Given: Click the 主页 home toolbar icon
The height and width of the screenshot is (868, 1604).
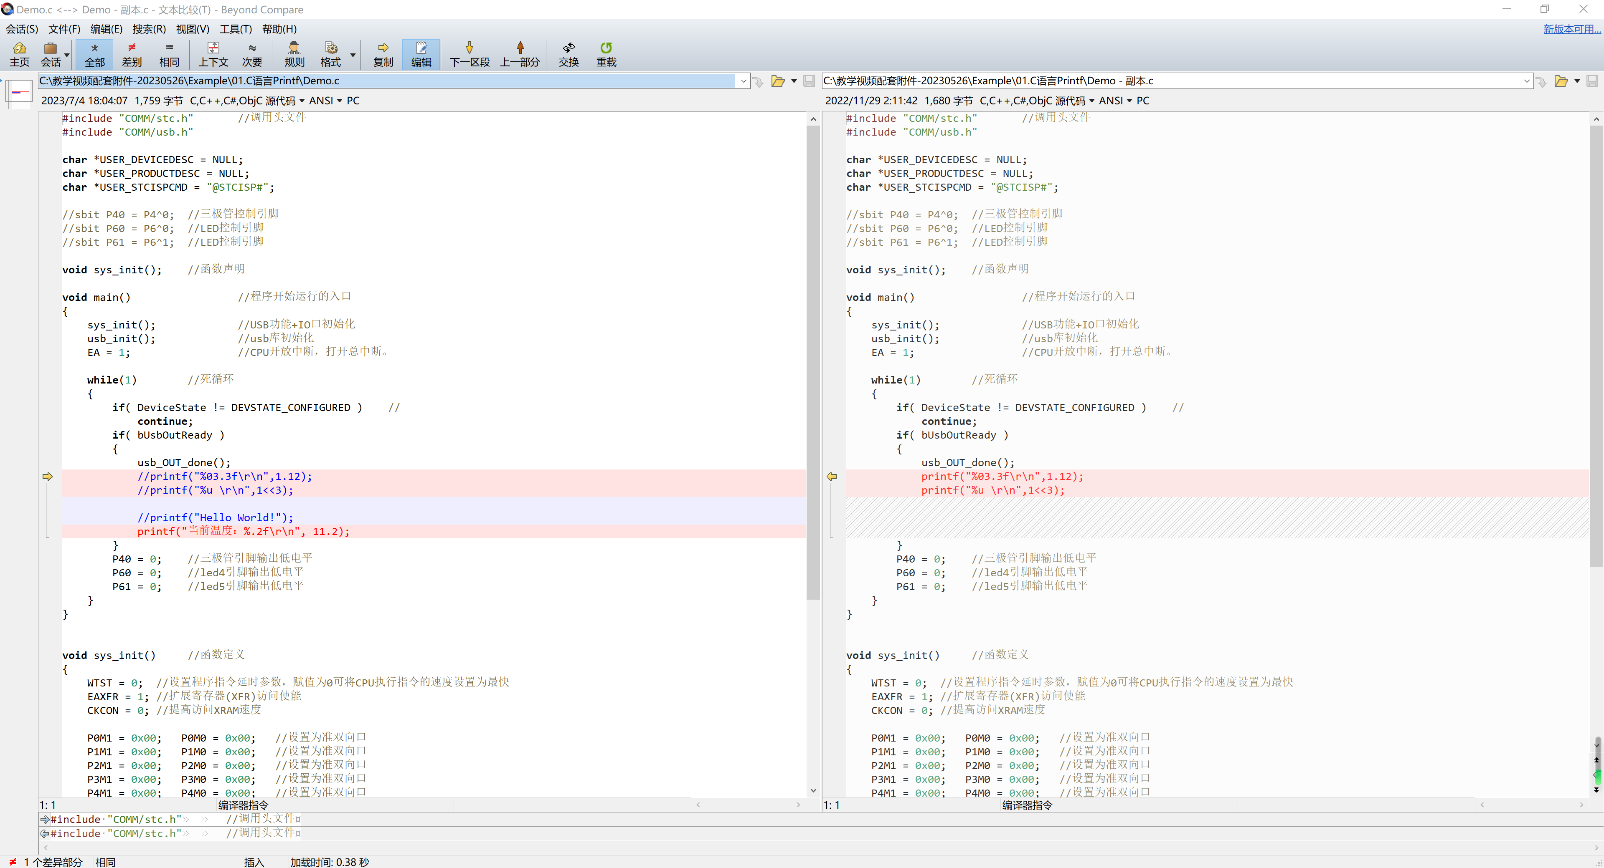Looking at the screenshot, I should 19,54.
